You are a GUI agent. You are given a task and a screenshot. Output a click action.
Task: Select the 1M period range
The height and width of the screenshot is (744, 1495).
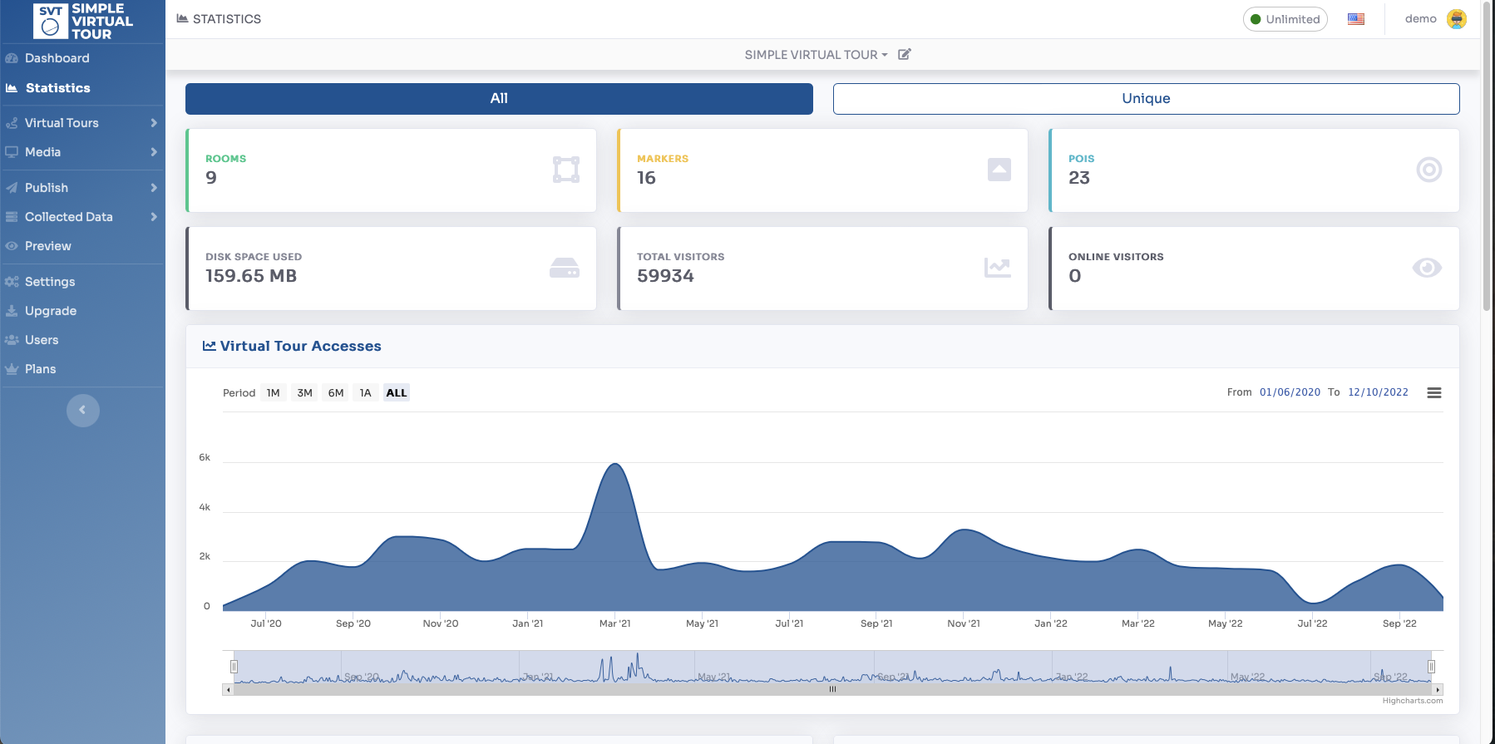click(273, 392)
